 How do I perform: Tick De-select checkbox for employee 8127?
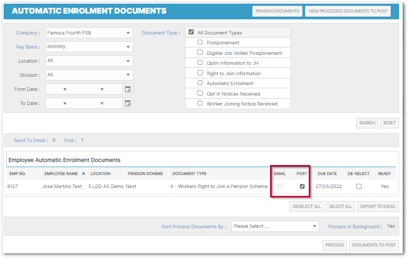tap(358, 186)
